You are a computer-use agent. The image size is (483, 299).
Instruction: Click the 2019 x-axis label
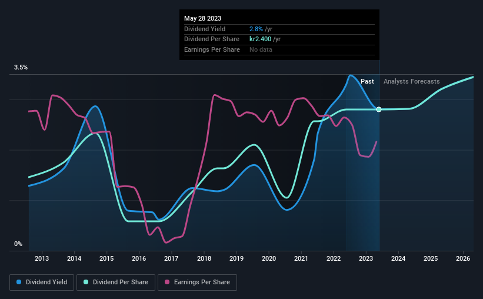236,258
